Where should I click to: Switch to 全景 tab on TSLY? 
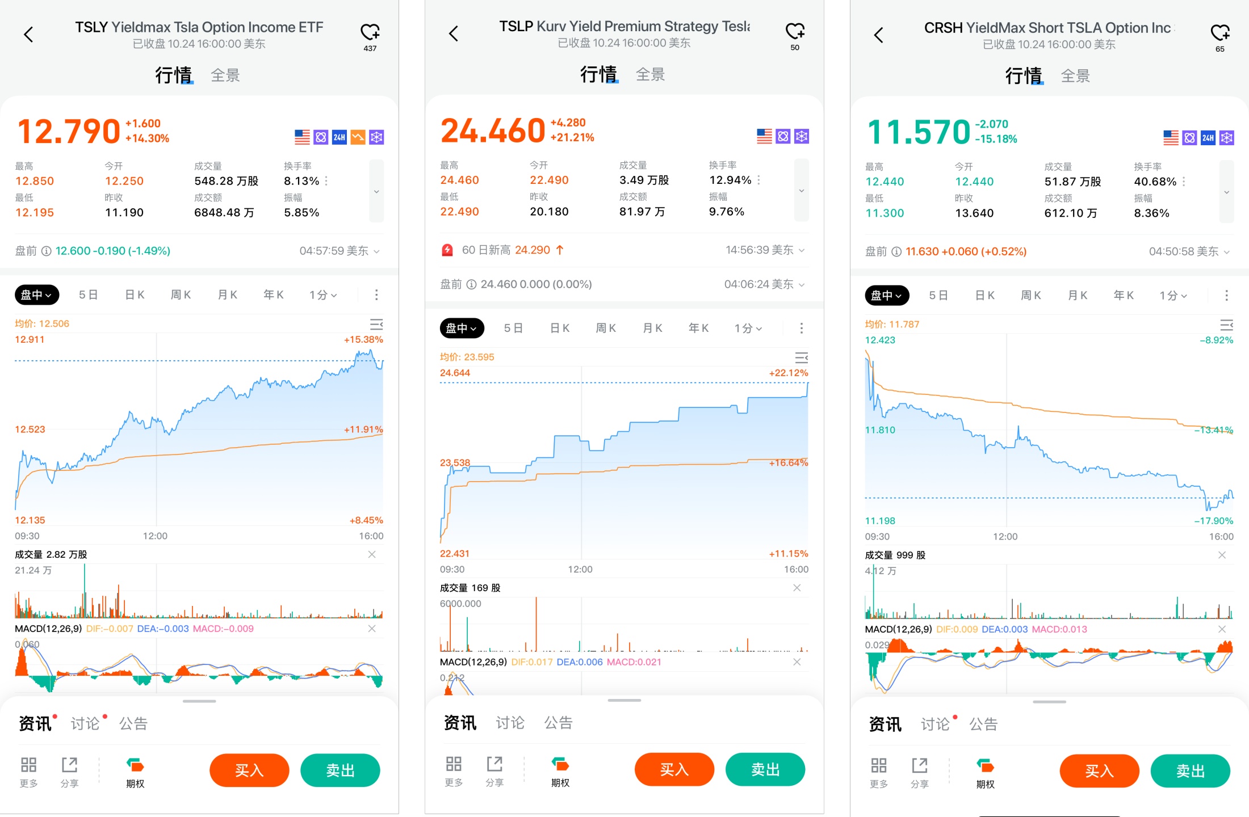(x=225, y=75)
